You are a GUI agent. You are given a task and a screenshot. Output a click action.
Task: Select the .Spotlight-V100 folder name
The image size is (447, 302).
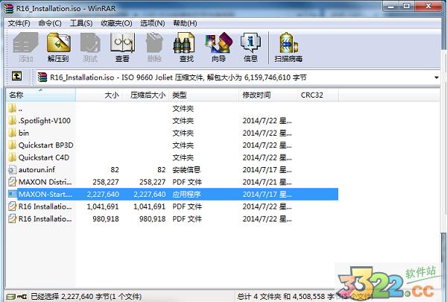[45, 121]
